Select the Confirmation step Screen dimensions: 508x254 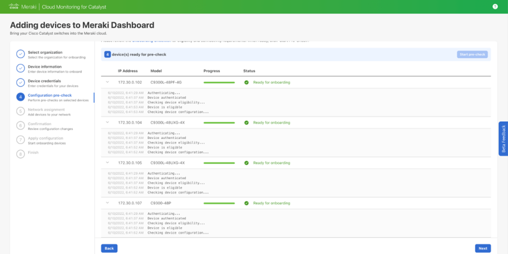point(50,126)
